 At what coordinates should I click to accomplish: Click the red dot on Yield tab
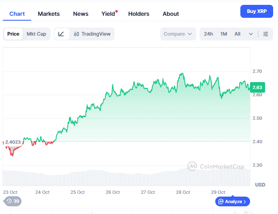point(117,11)
